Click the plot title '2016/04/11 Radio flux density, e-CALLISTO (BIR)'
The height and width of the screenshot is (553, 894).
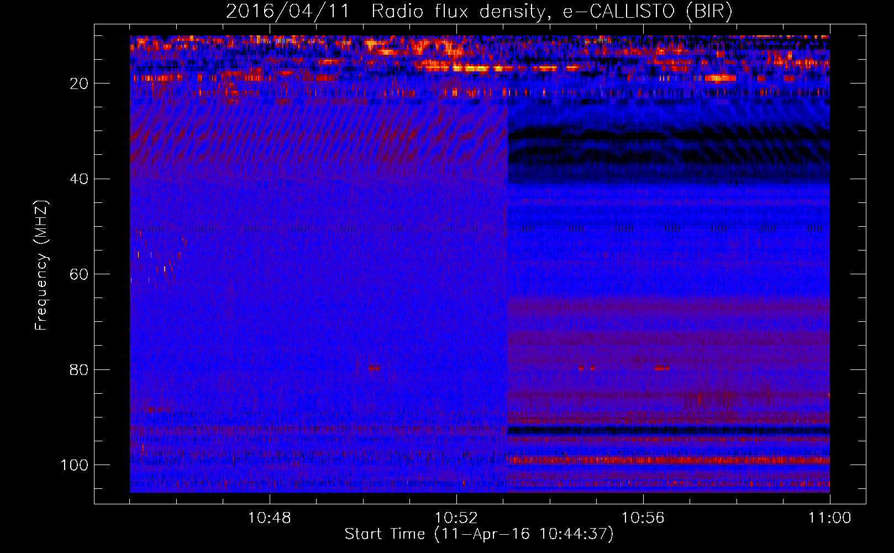(x=479, y=12)
